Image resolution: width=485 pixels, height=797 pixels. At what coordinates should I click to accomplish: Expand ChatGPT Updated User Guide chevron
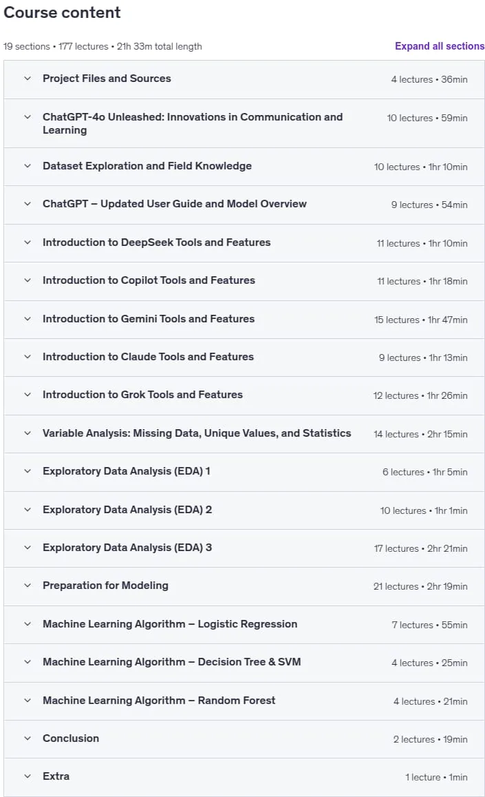pos(28,205)
